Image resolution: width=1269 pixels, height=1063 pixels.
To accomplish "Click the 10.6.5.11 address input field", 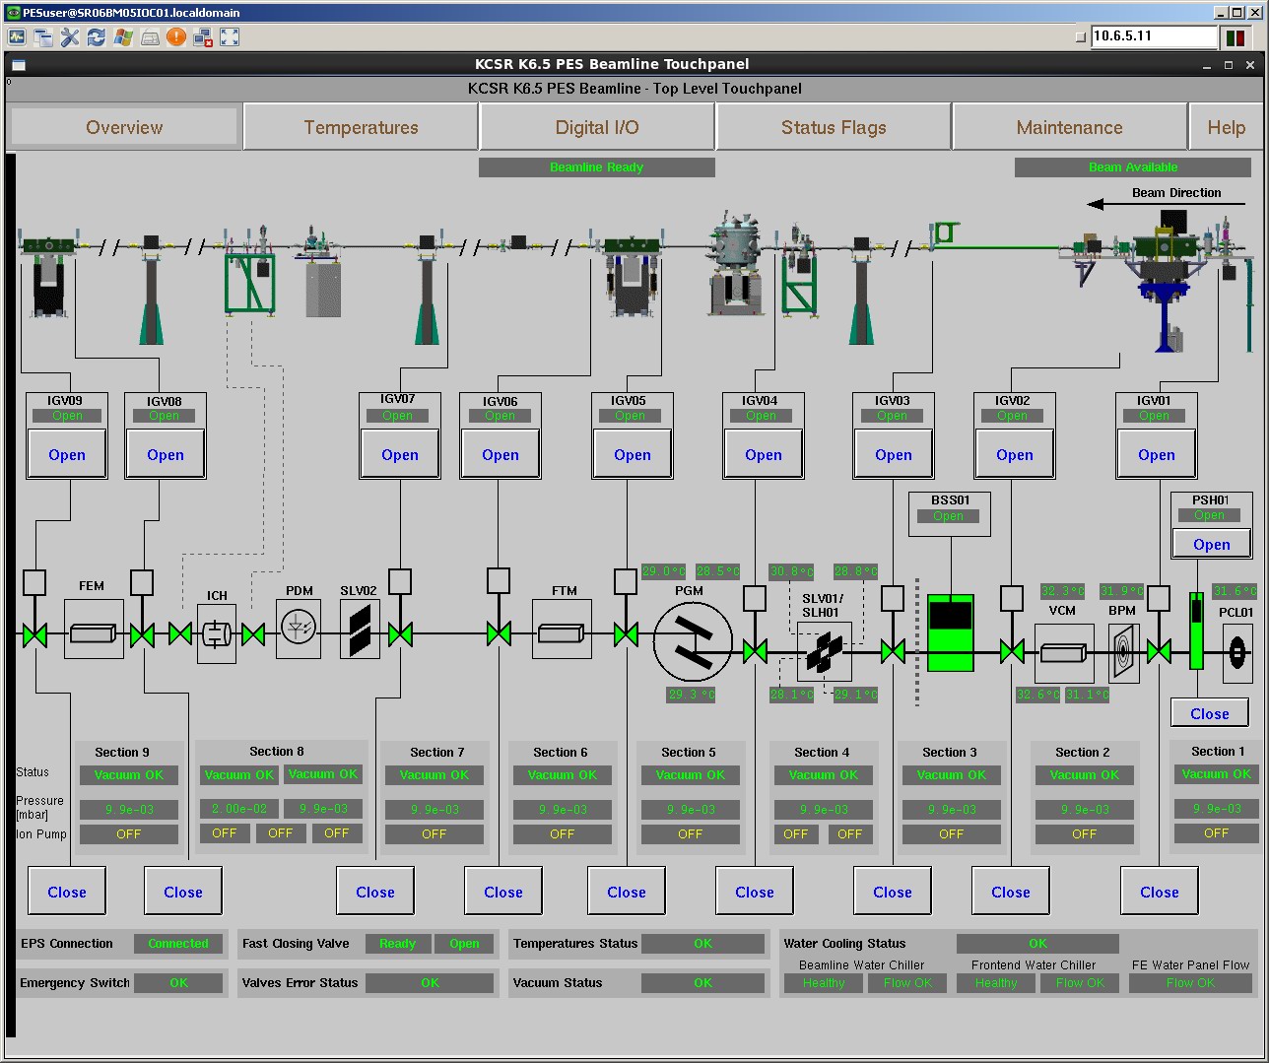I will pyautogui.click(x=1154, y=36).
